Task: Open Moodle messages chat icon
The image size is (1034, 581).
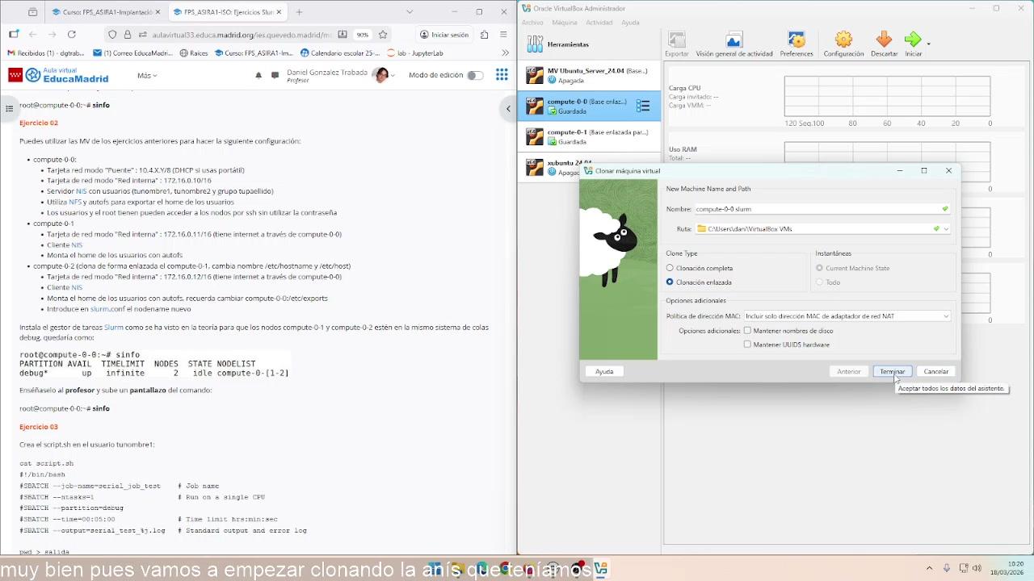Action: tap(275, 75)
